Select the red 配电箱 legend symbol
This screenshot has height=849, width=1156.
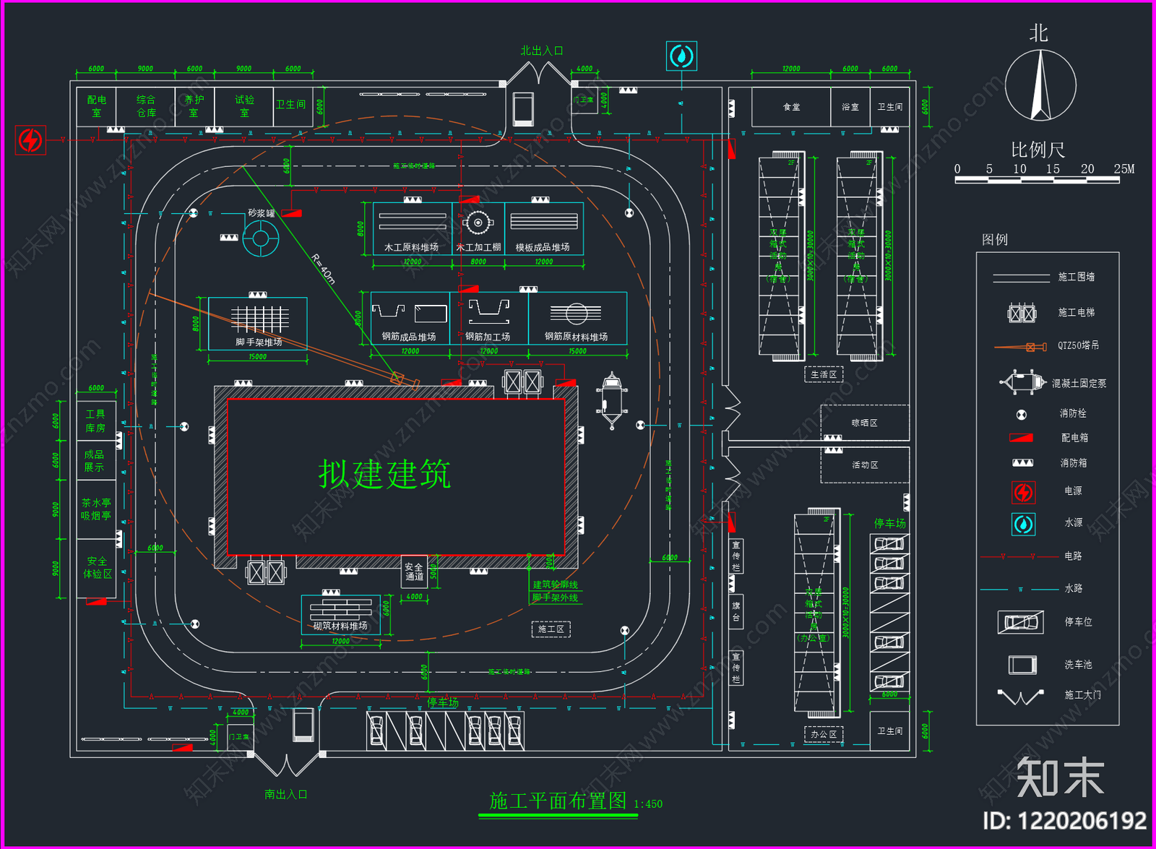[x=1021, y=438]
